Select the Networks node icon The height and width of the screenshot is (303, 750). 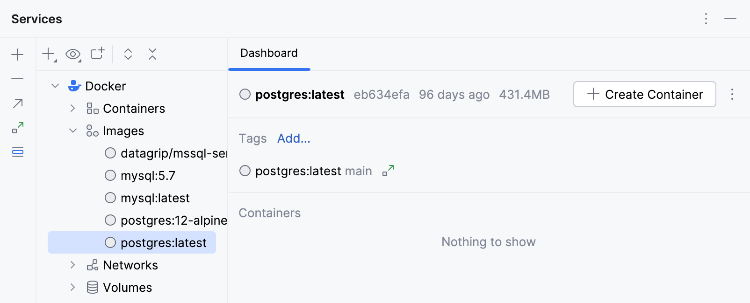[x=92, y=265]
